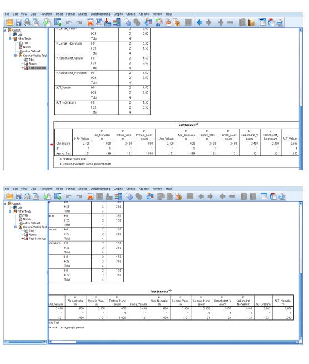Click Print icon in lower SPSS window toolbar
The image size is (309, 364).
coord(27,196)
